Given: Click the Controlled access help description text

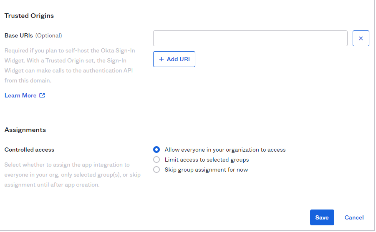Looking at the screenshot, I should pyautogui.click(x=72, y=175).
